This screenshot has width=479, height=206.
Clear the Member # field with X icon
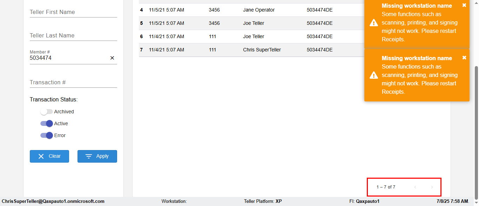112,58
